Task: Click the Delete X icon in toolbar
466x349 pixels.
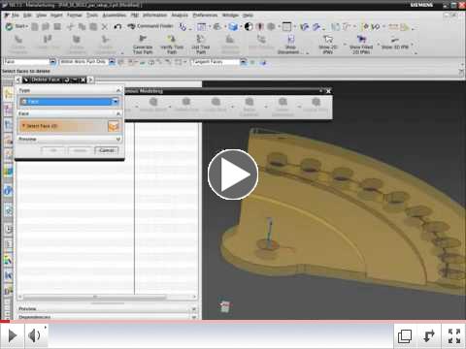Action: pos(105,26)
